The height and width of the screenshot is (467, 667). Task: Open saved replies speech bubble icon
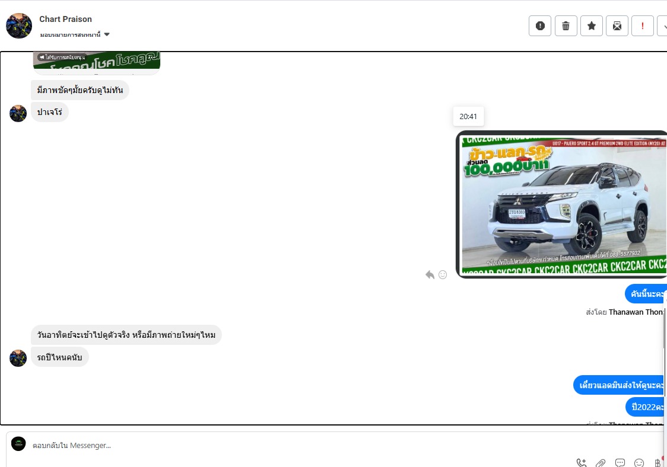click(620, 463)
